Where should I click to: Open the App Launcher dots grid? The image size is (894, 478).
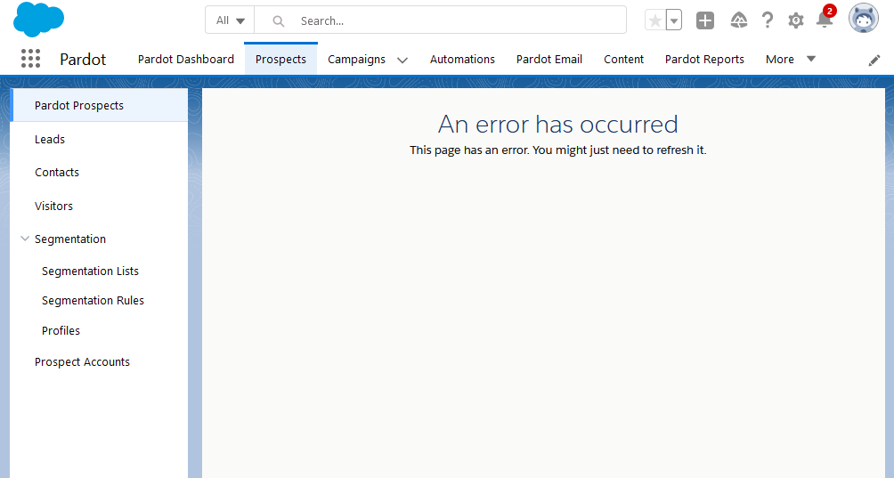(x=30, y=59)
